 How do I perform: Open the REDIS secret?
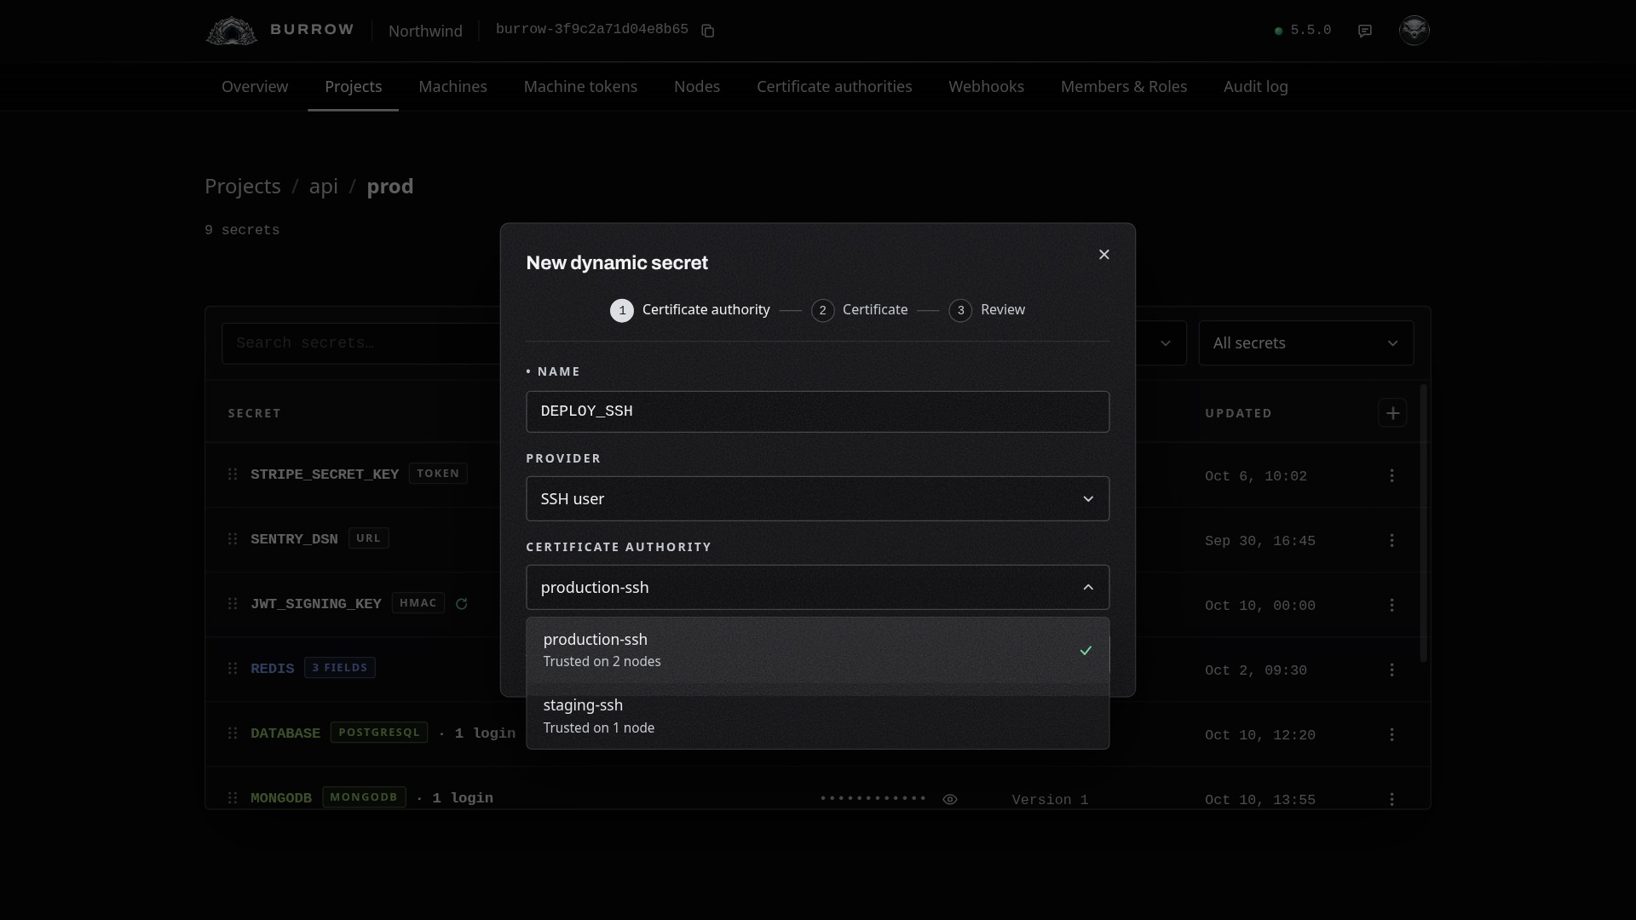272,669
